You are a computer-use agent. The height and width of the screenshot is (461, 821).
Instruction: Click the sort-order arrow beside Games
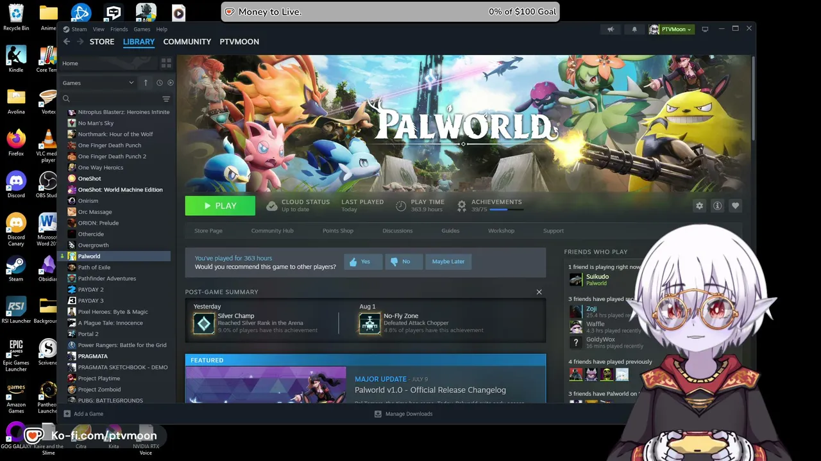(x=146, y=83)
